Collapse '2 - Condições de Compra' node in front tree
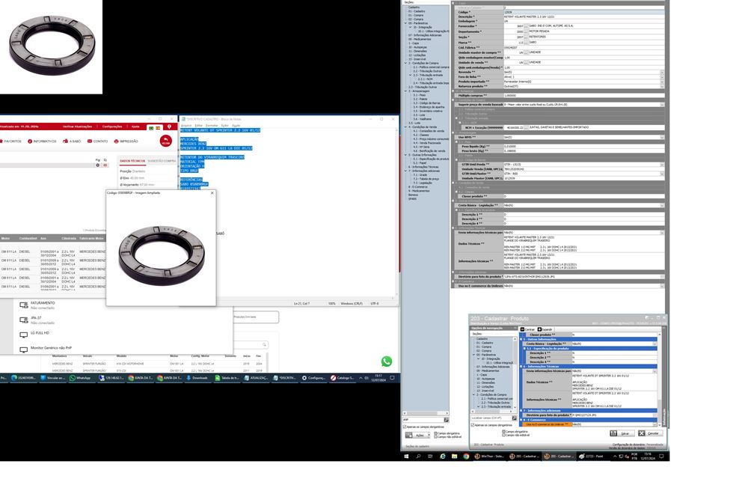Viewport: 748px width, 479px height. coord(474,395)
